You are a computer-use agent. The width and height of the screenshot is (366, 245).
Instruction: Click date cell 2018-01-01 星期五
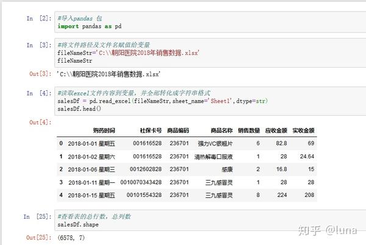point(91,144)
